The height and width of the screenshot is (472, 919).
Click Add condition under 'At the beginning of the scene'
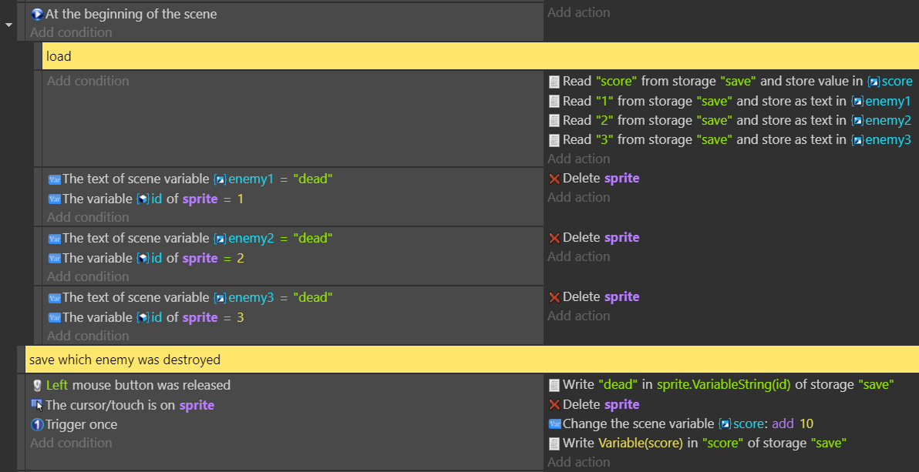(71, 33)
